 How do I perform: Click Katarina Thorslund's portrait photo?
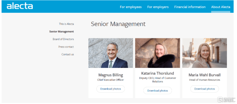click(x=158, y=53)
